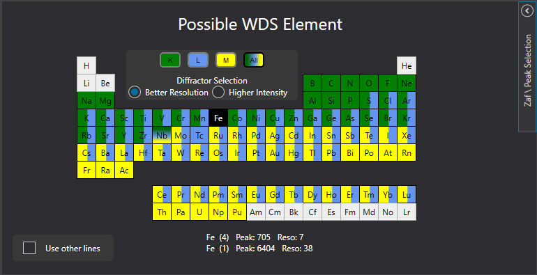Viewport: 537px width, 275px height.
Task: Select the Lu lanthanide cell
Action: pos(407,195)
